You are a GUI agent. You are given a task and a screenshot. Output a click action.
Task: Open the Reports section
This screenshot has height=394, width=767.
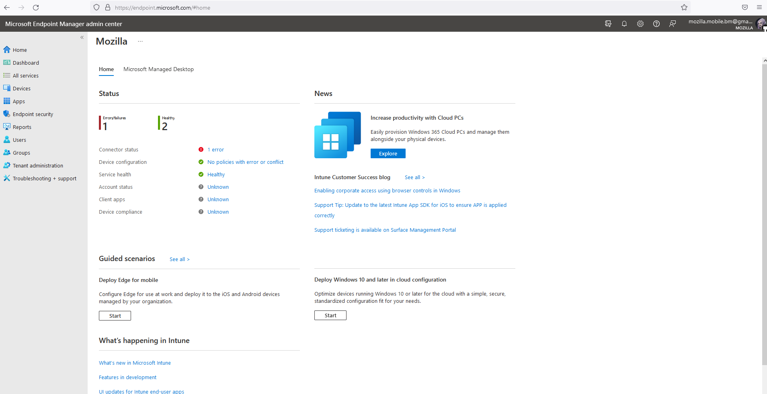point(22,127)
